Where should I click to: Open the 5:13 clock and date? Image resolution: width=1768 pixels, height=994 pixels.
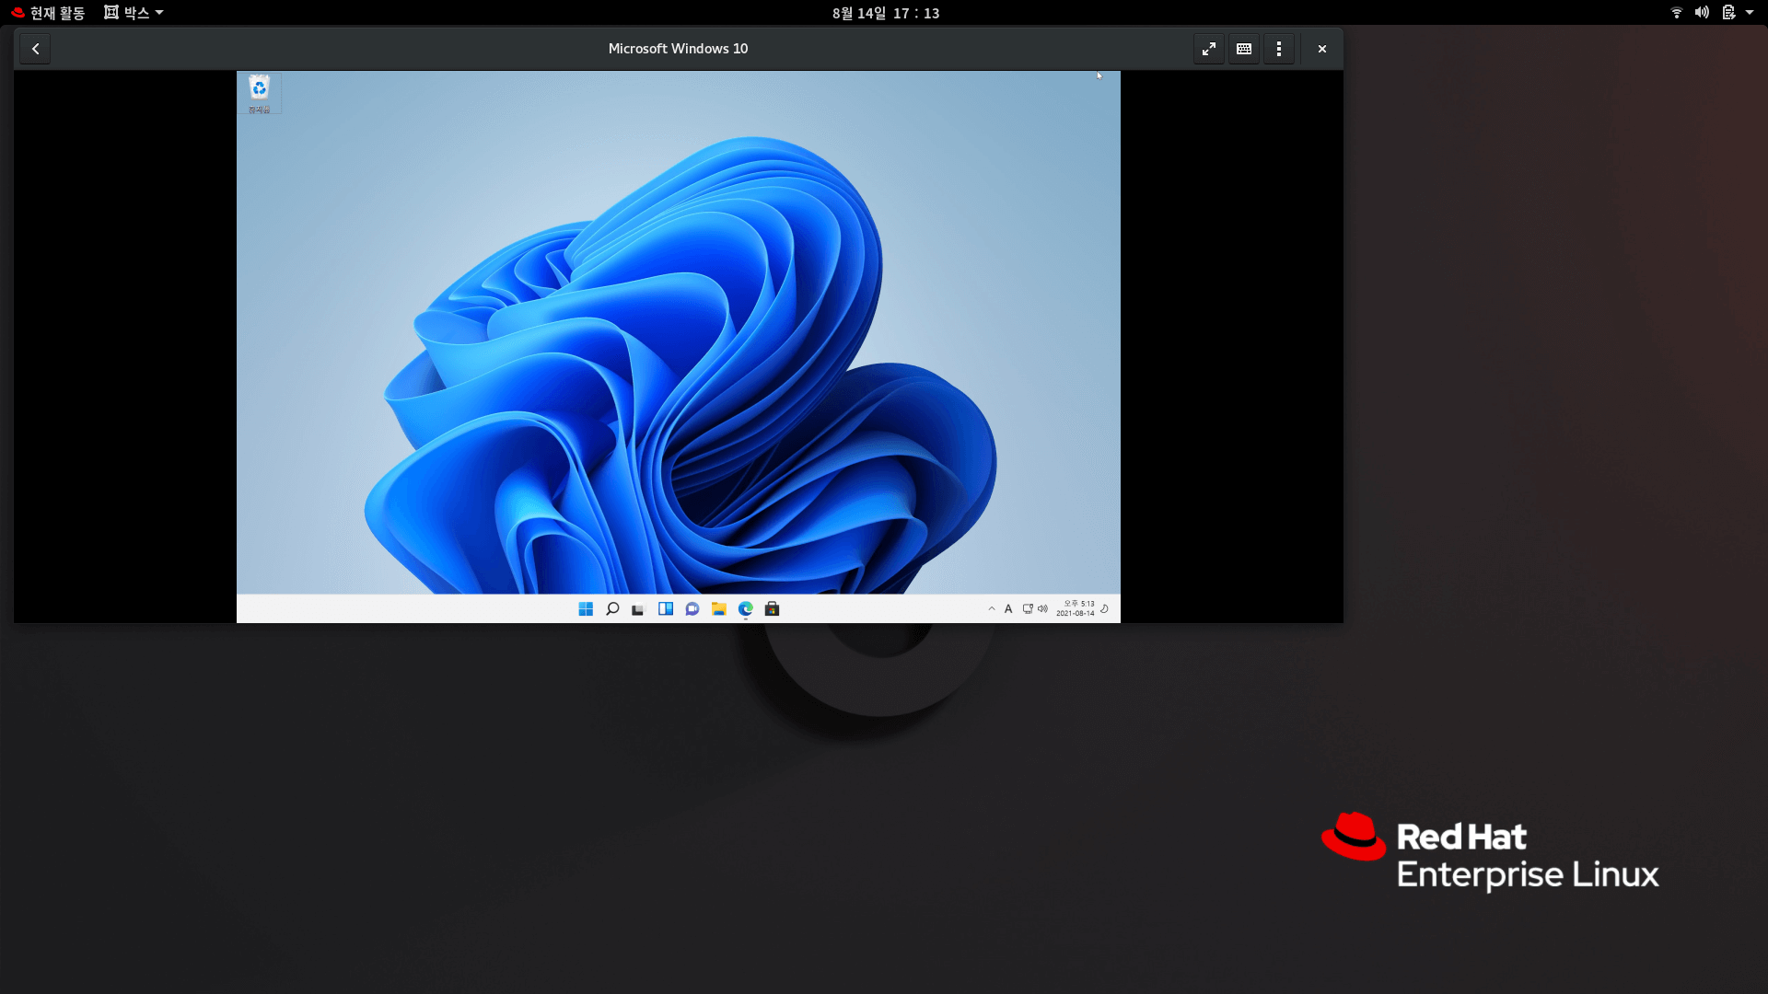click(1076, 608)
